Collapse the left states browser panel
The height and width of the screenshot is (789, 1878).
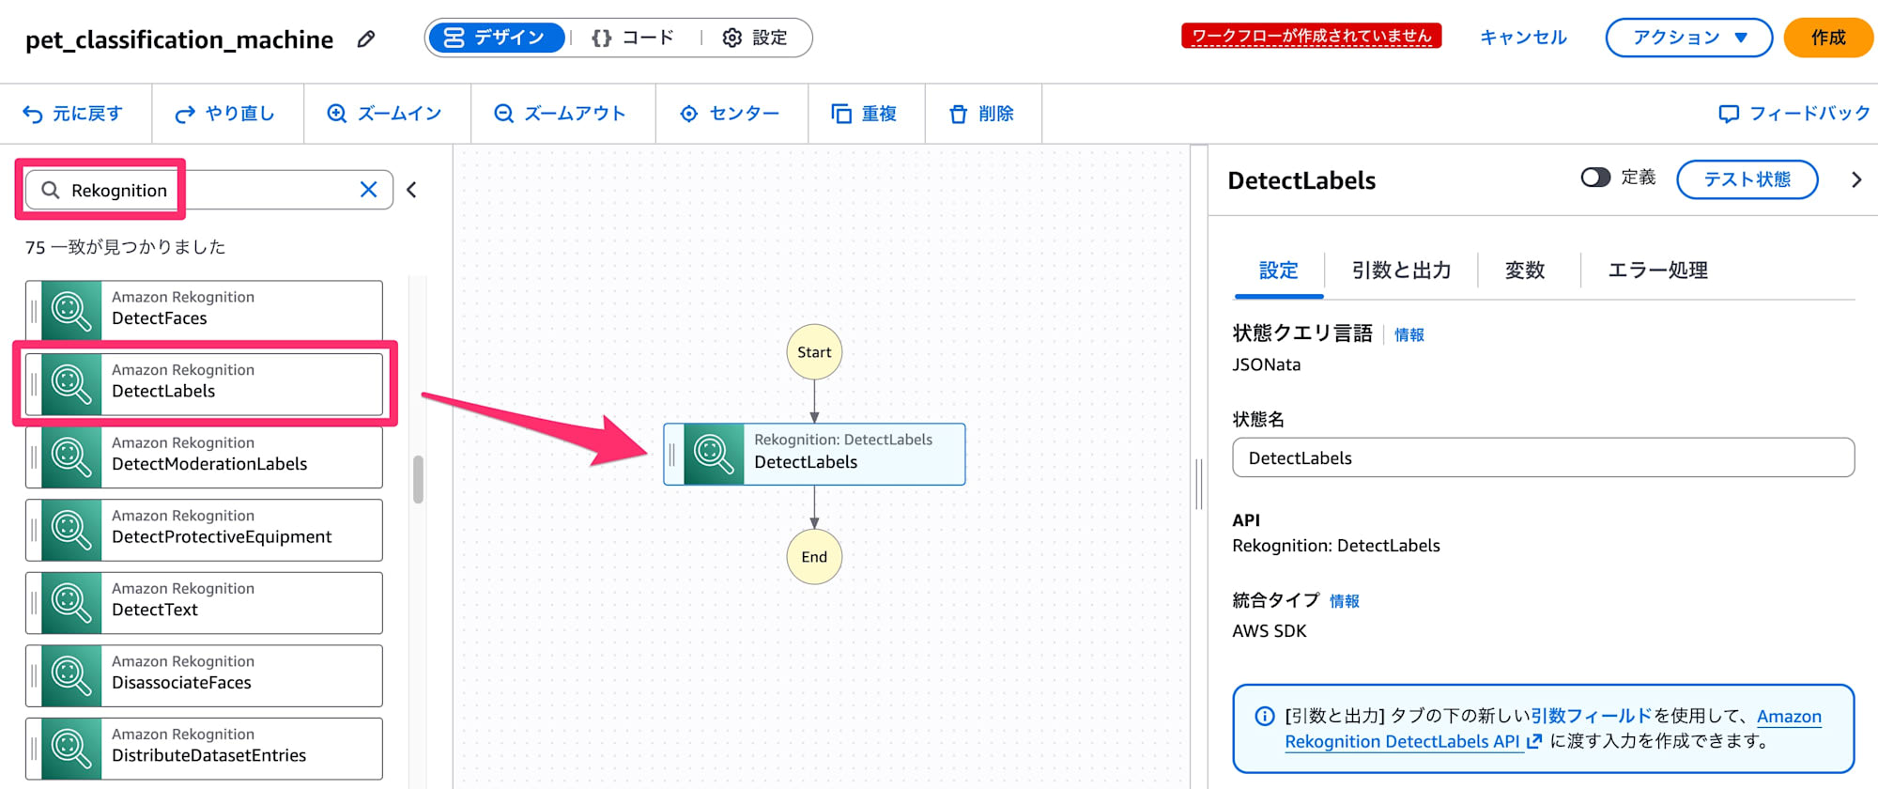(411, 190)
